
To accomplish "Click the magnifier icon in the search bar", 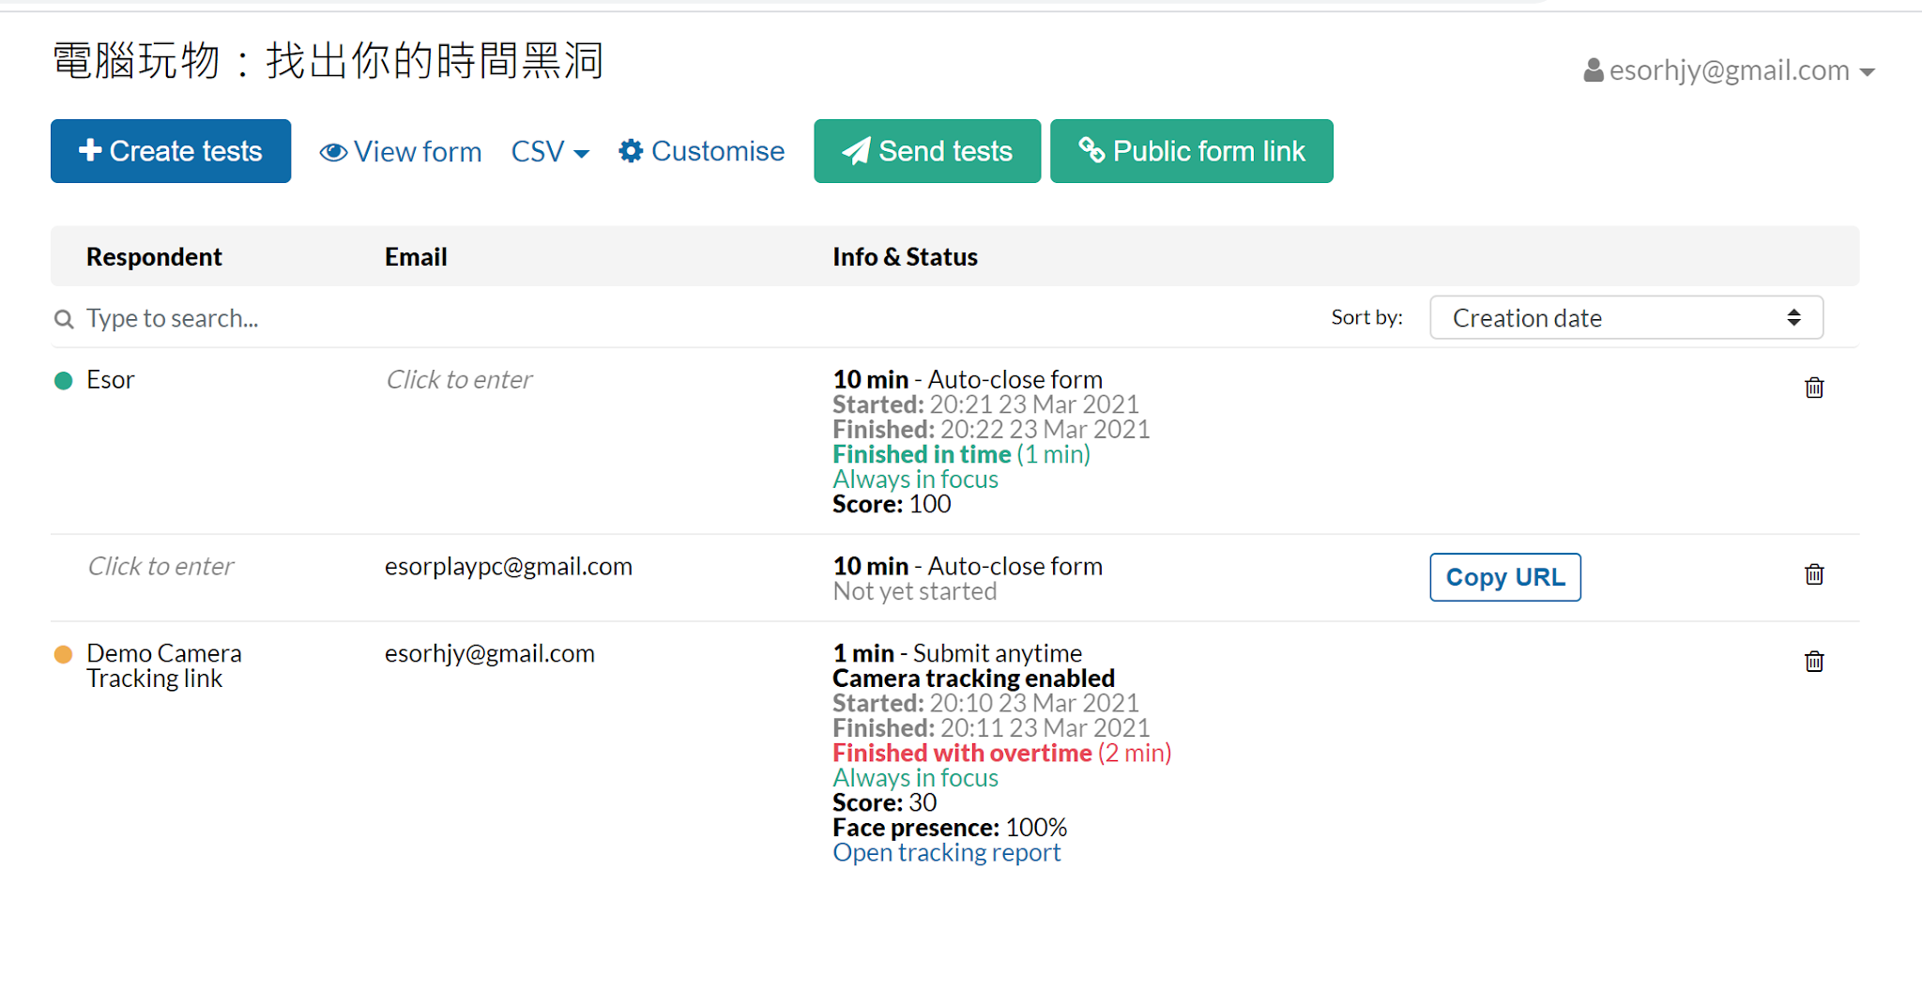I will pyautogui.click(x=63, y=318).
